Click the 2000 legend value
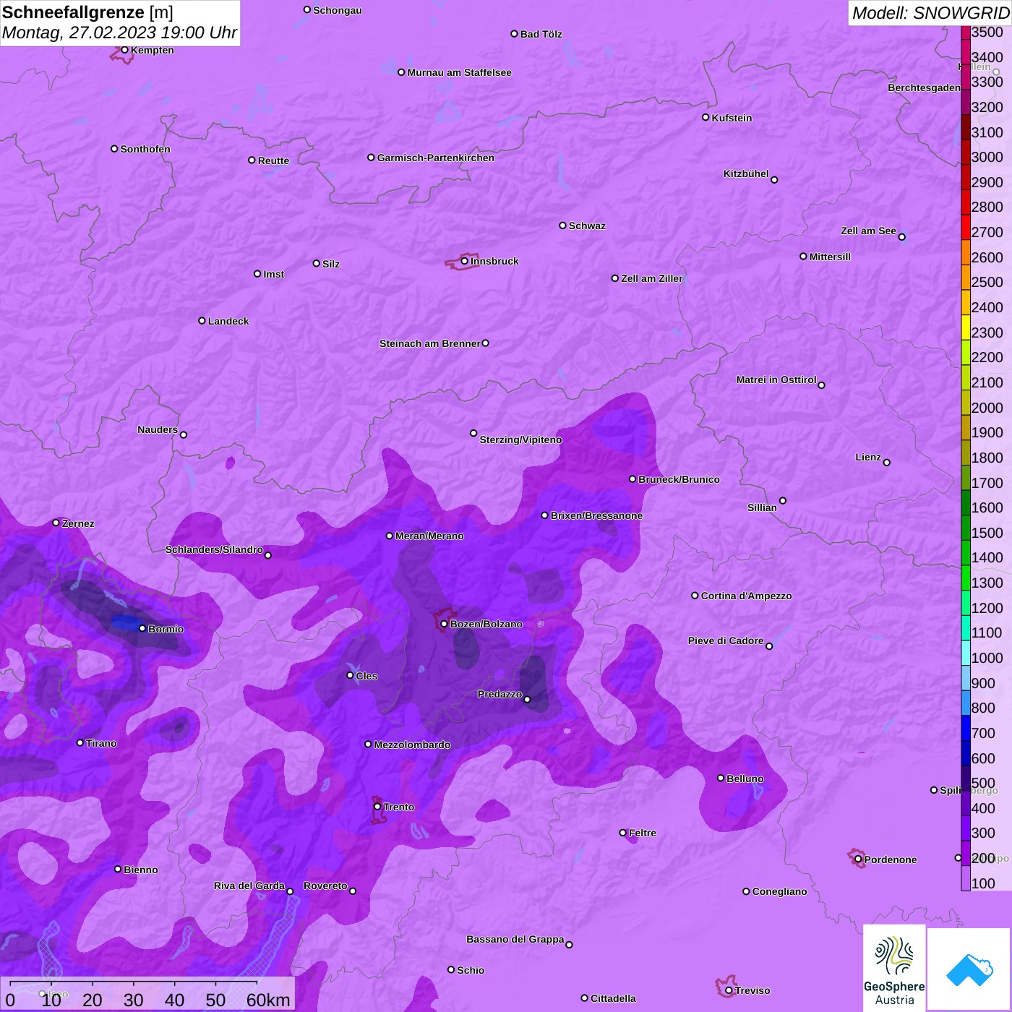Image resolution: width=1012 pixels, height=1012 pixels. (987, 408)
